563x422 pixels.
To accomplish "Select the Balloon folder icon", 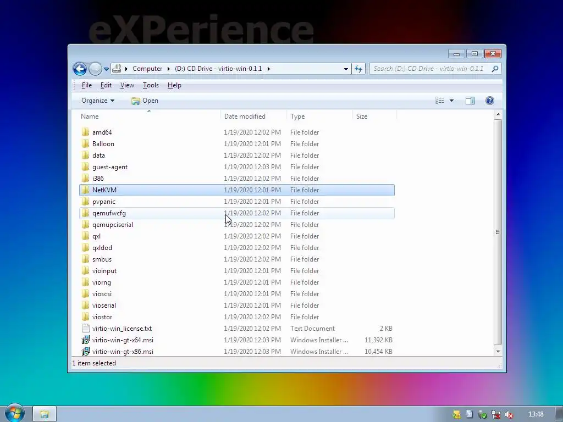I will click(85, 143).
